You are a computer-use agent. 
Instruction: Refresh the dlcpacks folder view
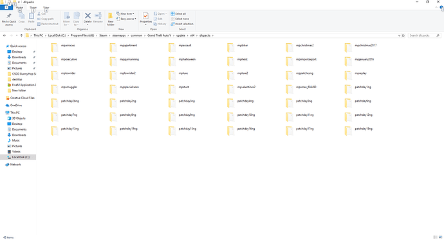(x=403, y=35)
